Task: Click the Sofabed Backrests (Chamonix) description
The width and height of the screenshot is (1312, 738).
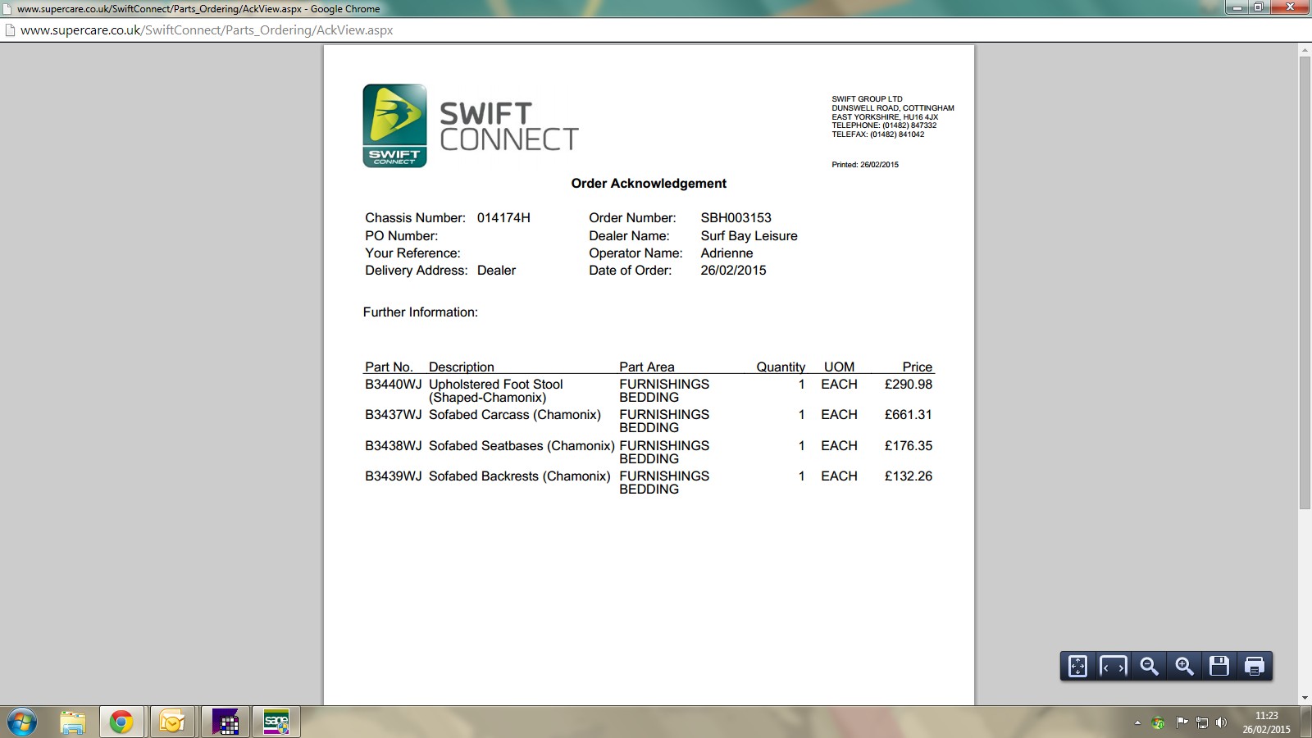Action: (x=520, y=476)
